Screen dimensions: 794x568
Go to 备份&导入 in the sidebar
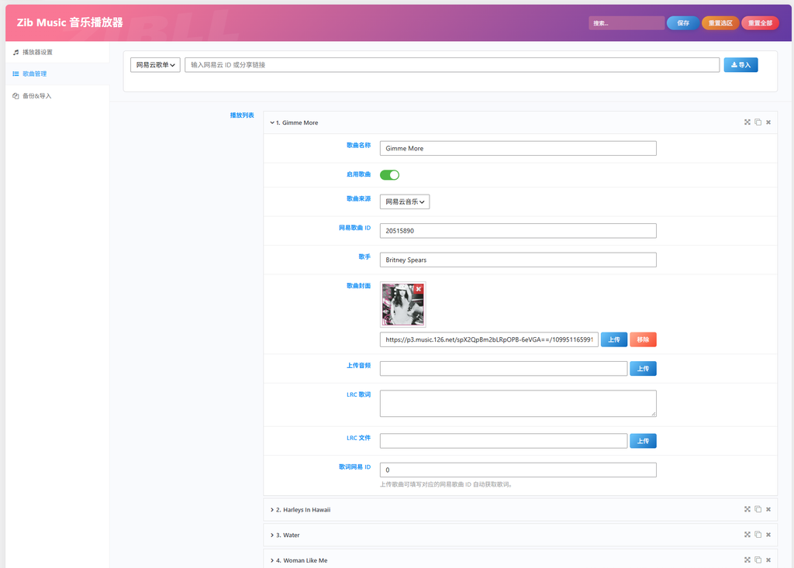(57, 95)
